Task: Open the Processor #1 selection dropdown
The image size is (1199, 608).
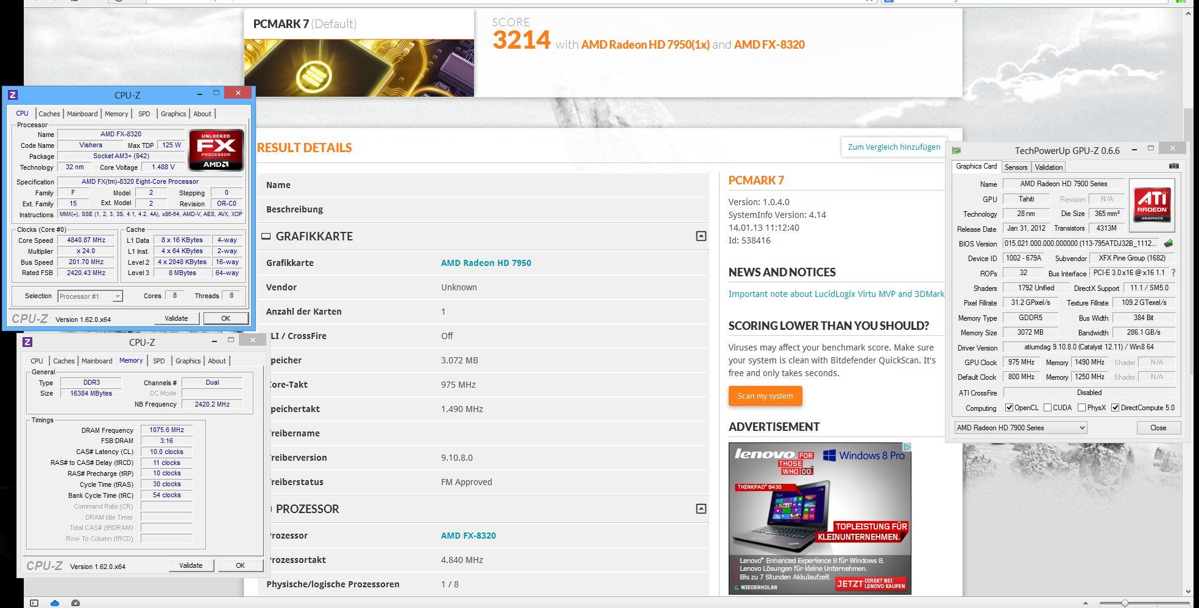Action: pyautogui.click(x=118, y=296)
